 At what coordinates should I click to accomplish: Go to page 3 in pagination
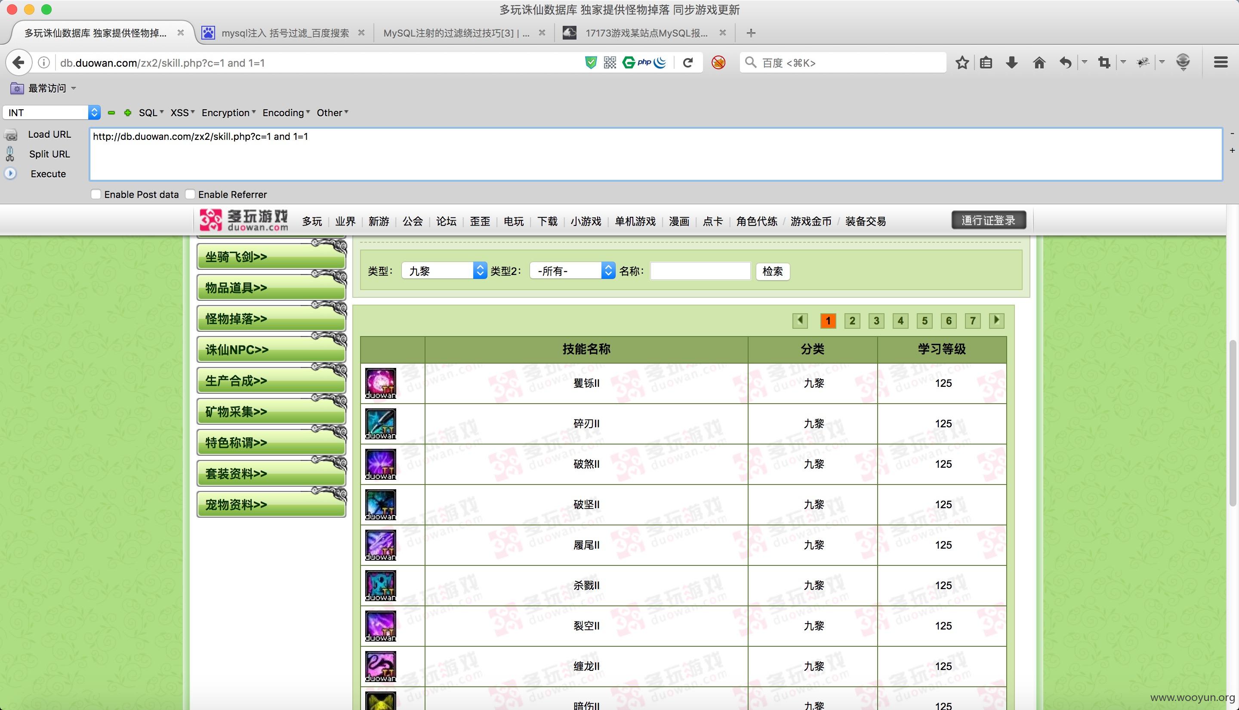pos(876,321)
